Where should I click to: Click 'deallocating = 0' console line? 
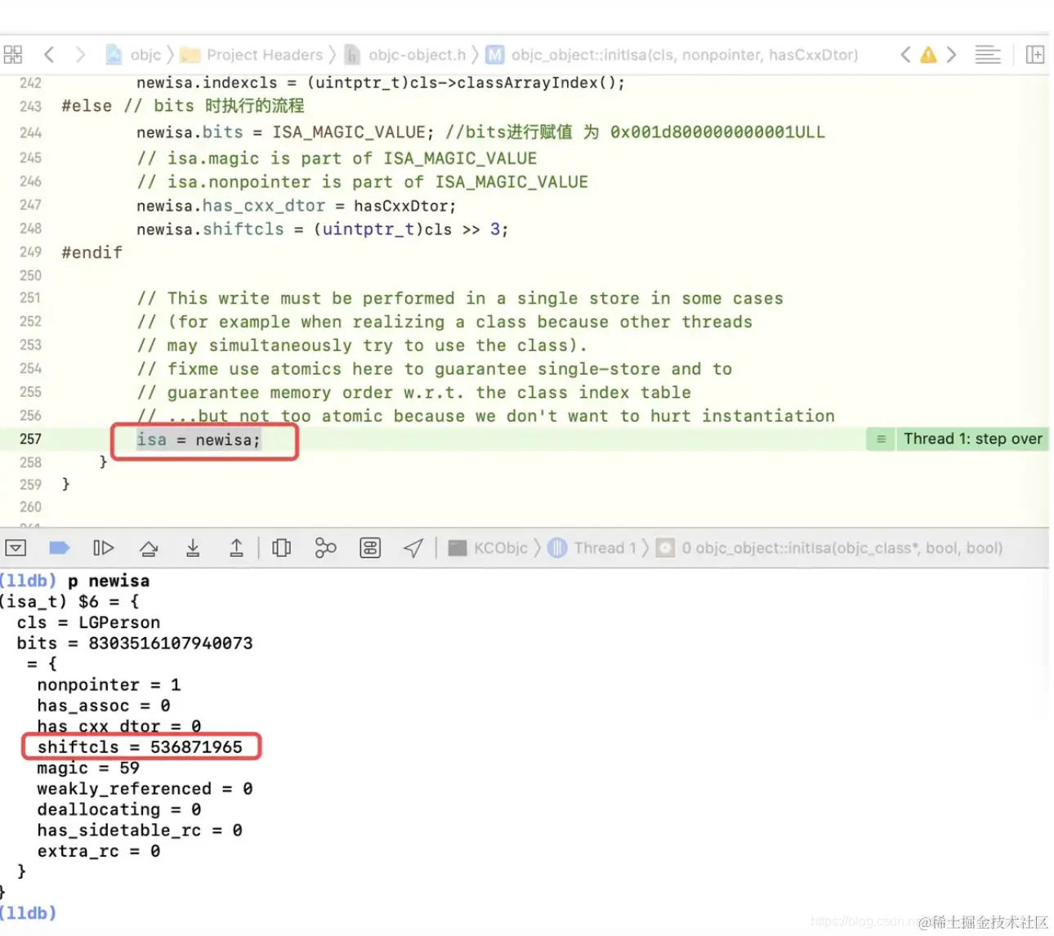pos(119,809)
